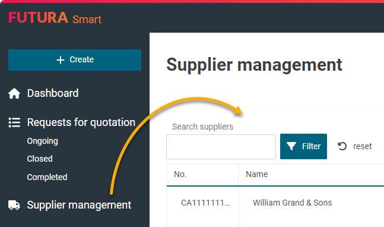Image resolution: width=384 pixels, height=227 pixels.
Task: Select Ongoing requests submenu
Action: click(43, 141)
